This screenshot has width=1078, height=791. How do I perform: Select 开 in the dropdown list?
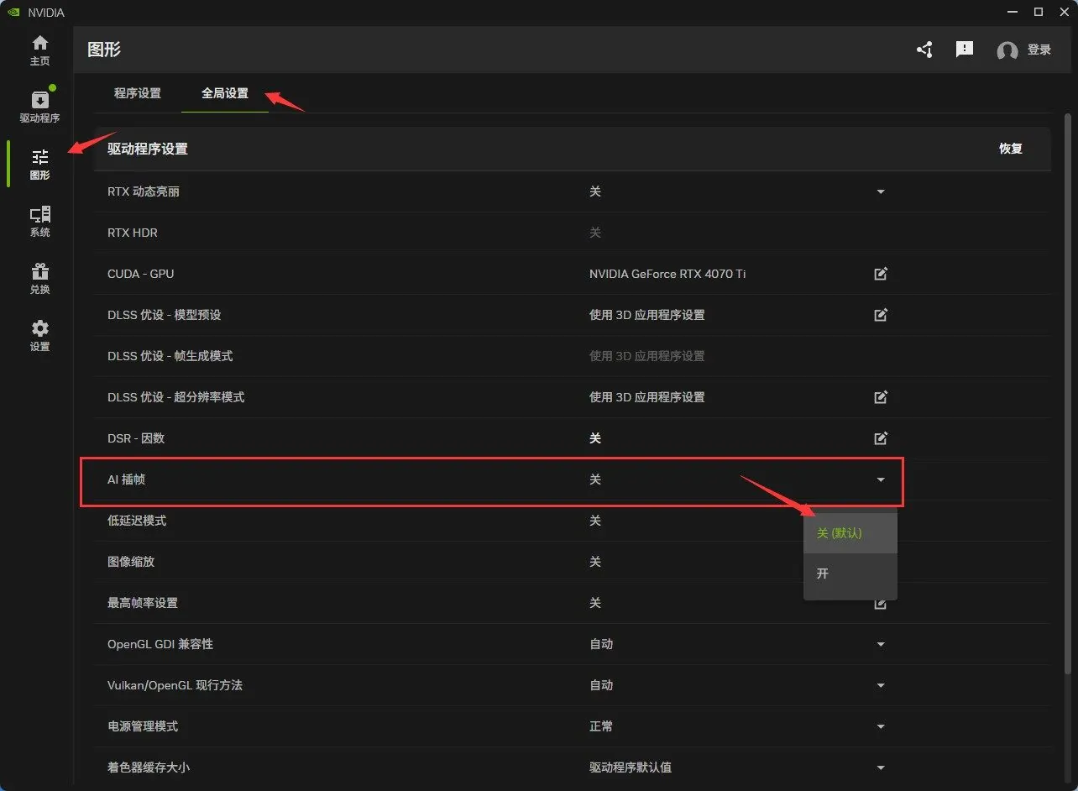click(x=850, y=574)
